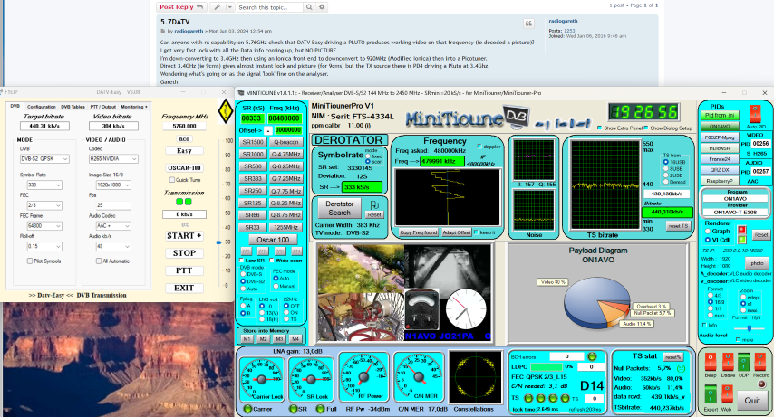Tick the Quick Tune checkbox in DATV-Easy

(172, 180)
